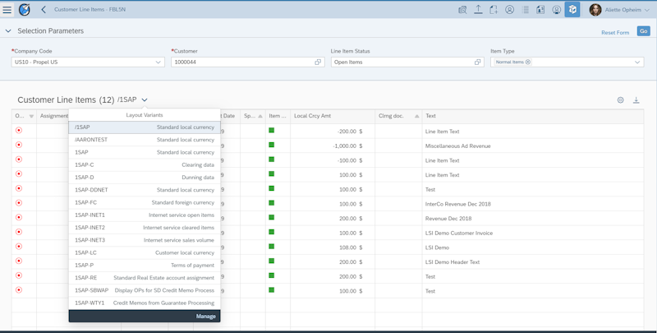Click the highlighted cube icon in header
The width and height of the screenshot is (657, 333).
(x=572, y=10)
